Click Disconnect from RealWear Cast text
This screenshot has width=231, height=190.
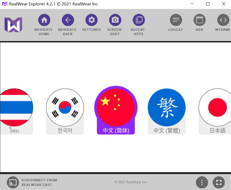point(39,182)
